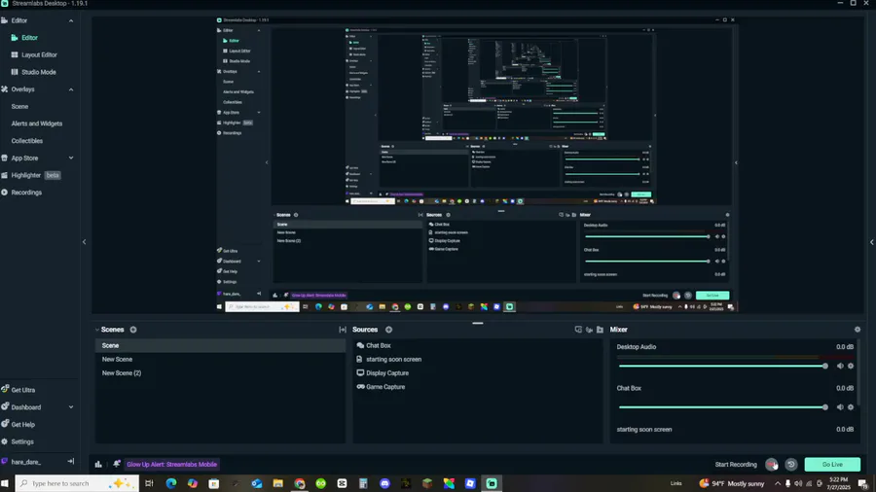Open the 94°F weather widget in taskbar
876x492 pixels.
coord(732,483)
